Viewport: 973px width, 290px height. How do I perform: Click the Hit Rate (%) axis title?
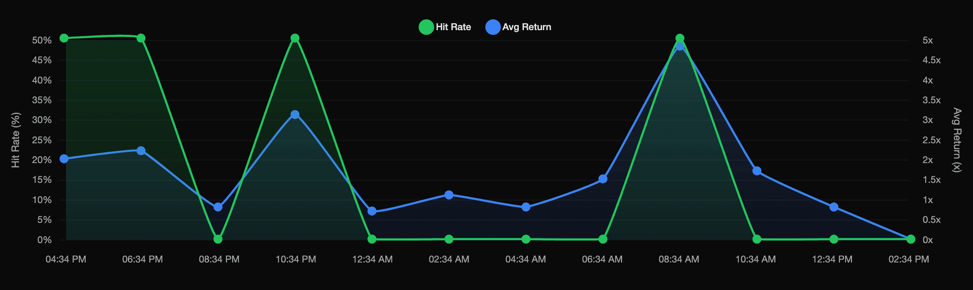(x=15, y=140)
